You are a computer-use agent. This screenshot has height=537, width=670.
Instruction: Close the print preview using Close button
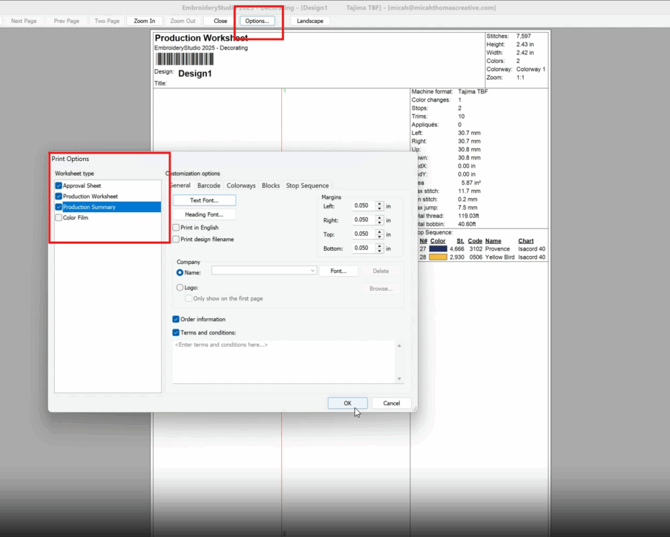[x=220, y=21]
